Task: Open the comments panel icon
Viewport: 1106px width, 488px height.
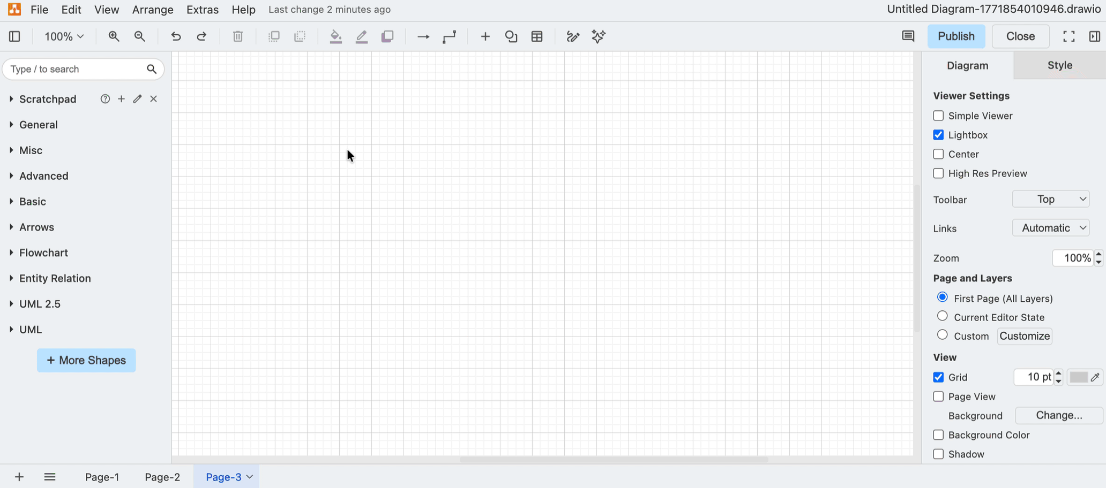Action: pyautogui.click(x=908, y=36)
